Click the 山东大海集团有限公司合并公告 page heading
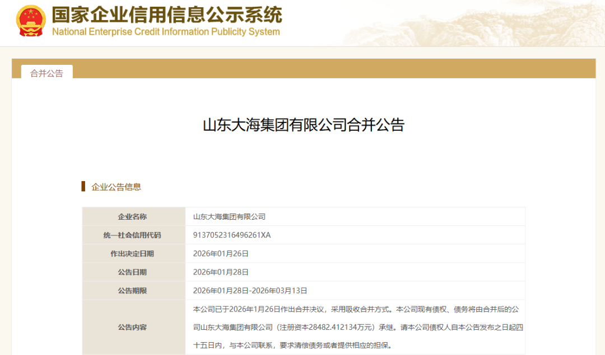Screen dimensions: 605x355 (x=303, y=125)
